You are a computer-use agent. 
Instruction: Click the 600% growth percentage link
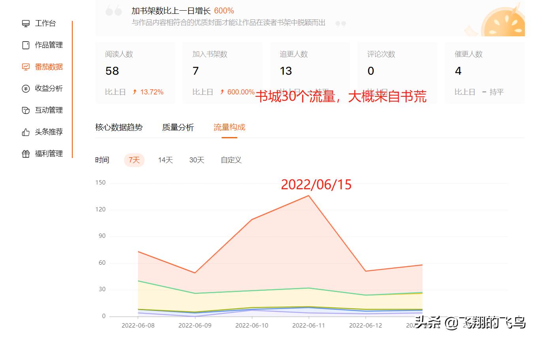[224, 11]
